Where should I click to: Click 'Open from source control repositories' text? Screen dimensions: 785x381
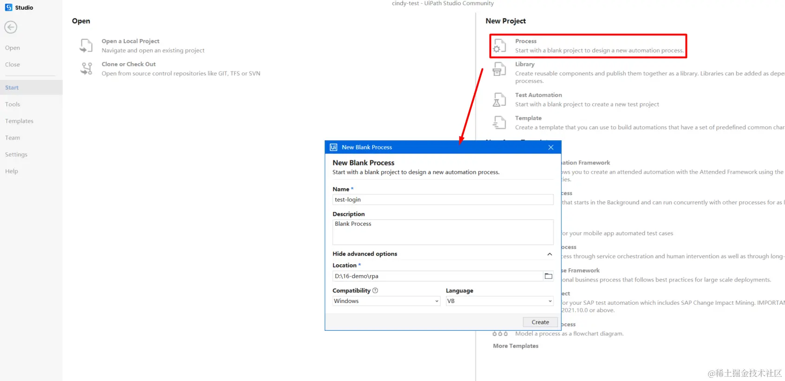[x=181, y=73]
